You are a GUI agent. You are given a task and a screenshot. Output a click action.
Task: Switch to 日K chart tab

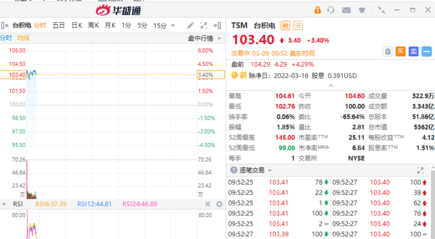click(x=77, y=25)
